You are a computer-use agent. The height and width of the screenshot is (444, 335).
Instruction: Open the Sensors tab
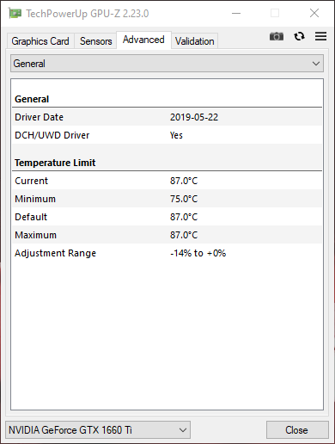95,41
